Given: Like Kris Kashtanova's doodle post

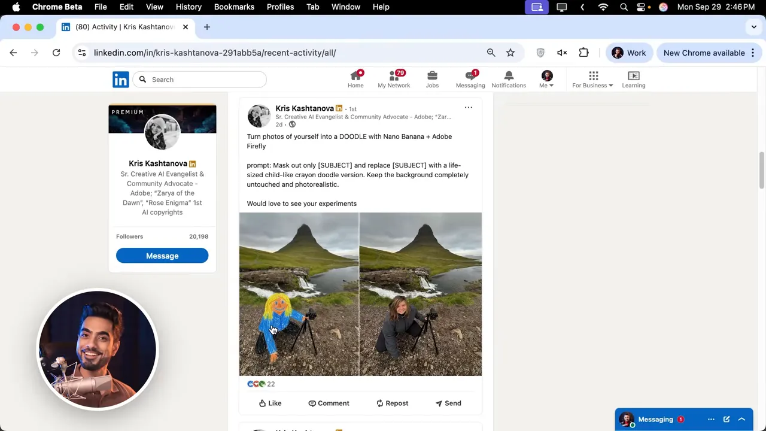Looking at the screenshot, I should [x=270, y=403].
